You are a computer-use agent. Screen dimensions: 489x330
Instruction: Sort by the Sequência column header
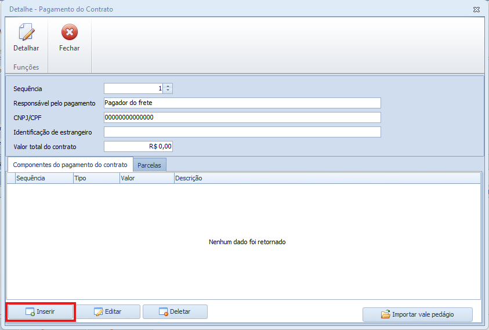(x=44, y=178)
